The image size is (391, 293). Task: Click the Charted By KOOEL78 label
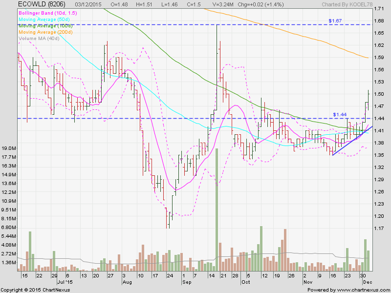348,4
